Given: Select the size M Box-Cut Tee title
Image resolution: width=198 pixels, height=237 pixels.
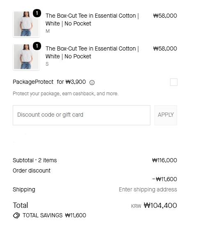Looking at the screenshot, I should (92, 20).
